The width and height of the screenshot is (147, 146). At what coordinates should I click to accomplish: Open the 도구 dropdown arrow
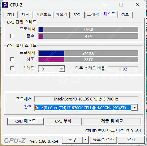[x=86, y=140]
